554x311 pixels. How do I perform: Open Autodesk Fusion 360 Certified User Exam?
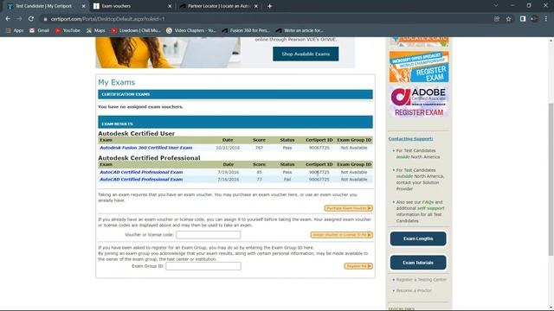click(146, 148)
